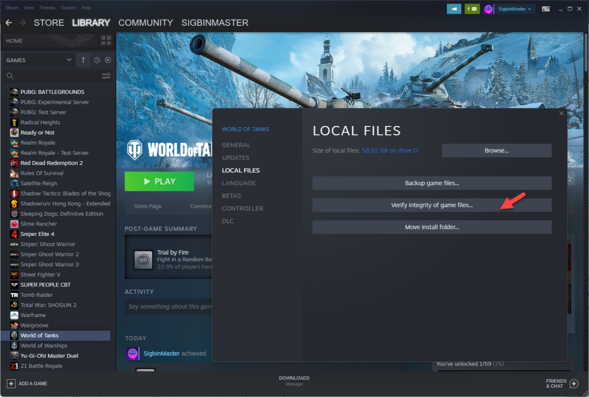The image size is (589, 397).
Task: Open the announcements megaphone icon
Action: coord(454,9)
